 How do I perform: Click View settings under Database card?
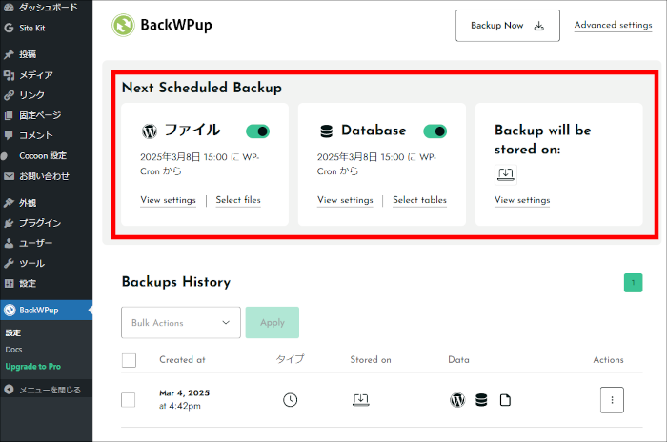tap(345, 200)
